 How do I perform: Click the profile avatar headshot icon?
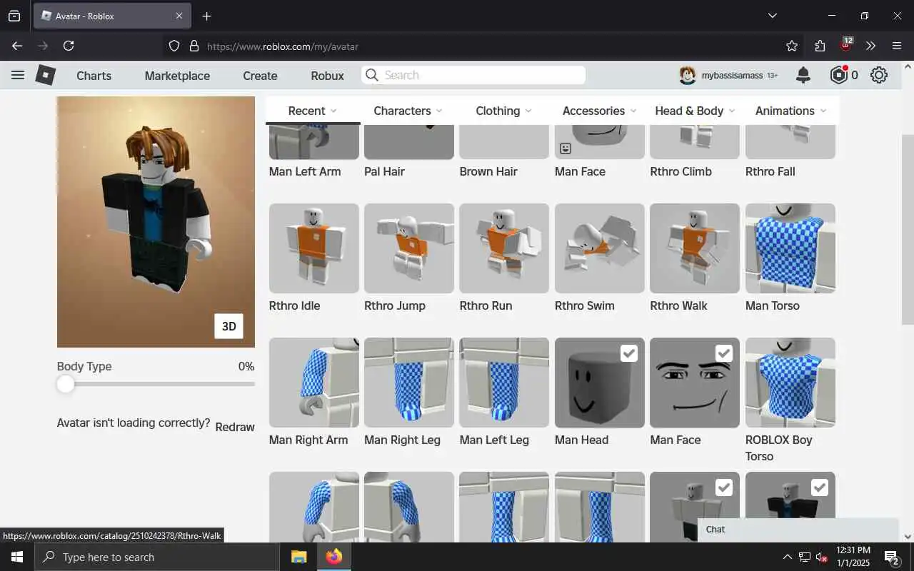(688, 75)
